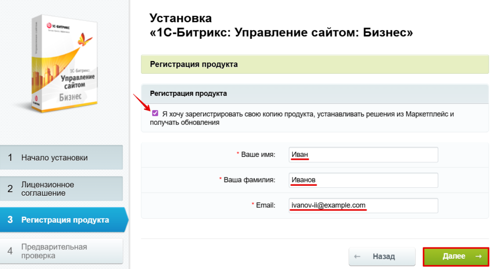
Task: Click the 1C-Битрикс logo on the box
Action: (x=58, y=26)
